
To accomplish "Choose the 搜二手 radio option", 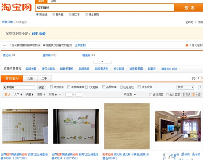I will coord(70,14).
